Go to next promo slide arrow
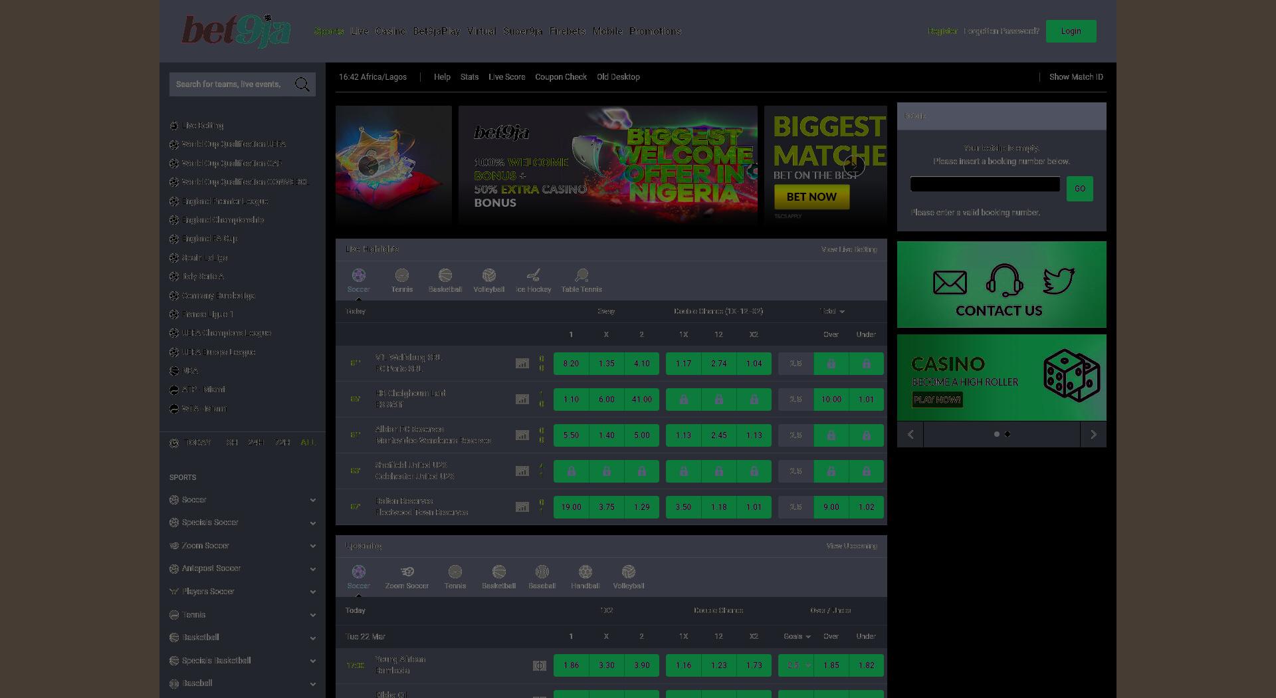This screenshot has width=1276, height=698. 1093,434
